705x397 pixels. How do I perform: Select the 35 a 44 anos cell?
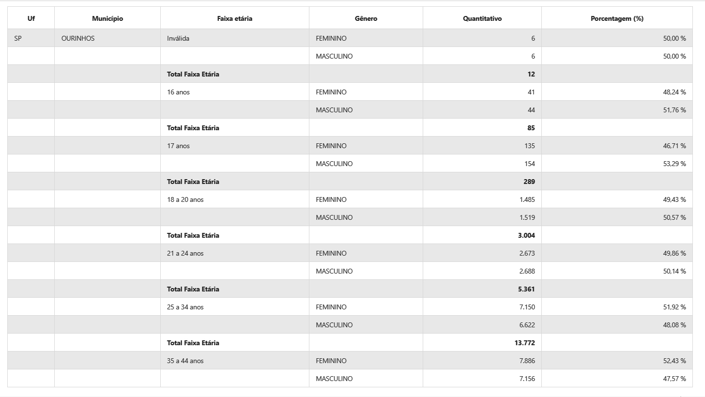(185, 361)
